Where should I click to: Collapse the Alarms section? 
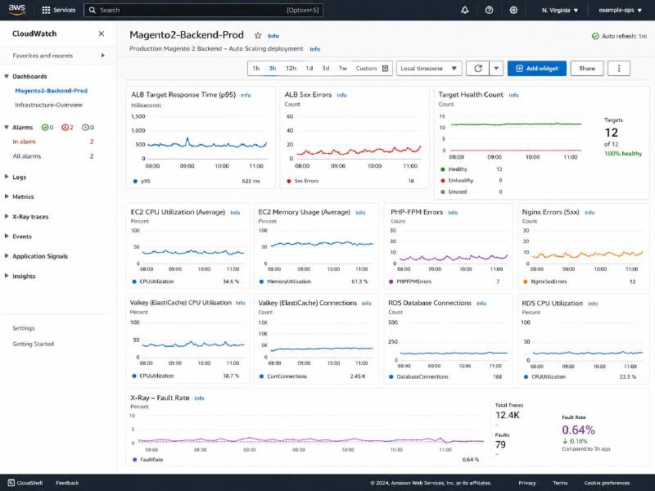tap(7, 128)
